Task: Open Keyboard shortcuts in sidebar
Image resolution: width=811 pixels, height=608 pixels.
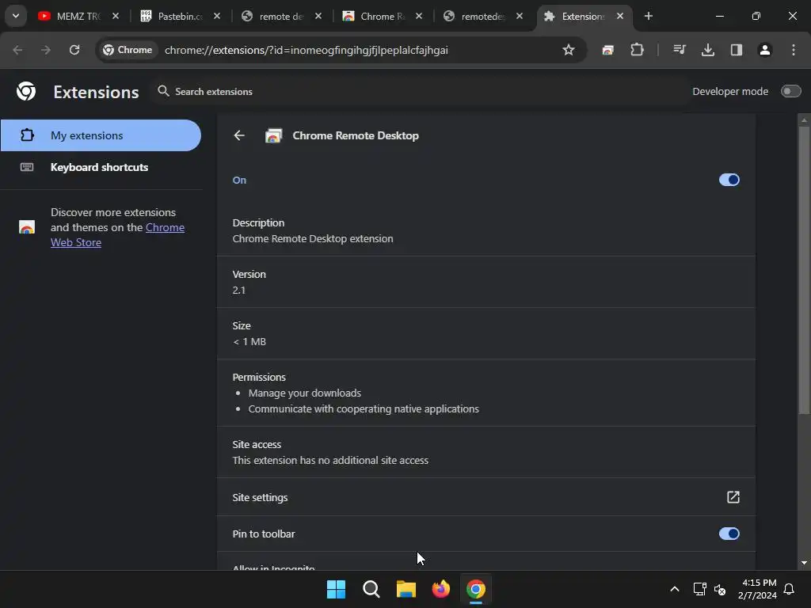Action: click(101, 167)
